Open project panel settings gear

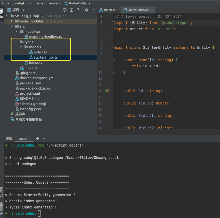tap(87, 10)
